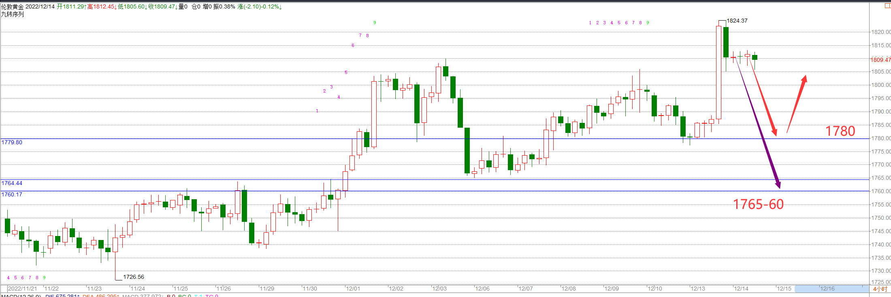Select the 1764.44 horizontal line label

12,183
